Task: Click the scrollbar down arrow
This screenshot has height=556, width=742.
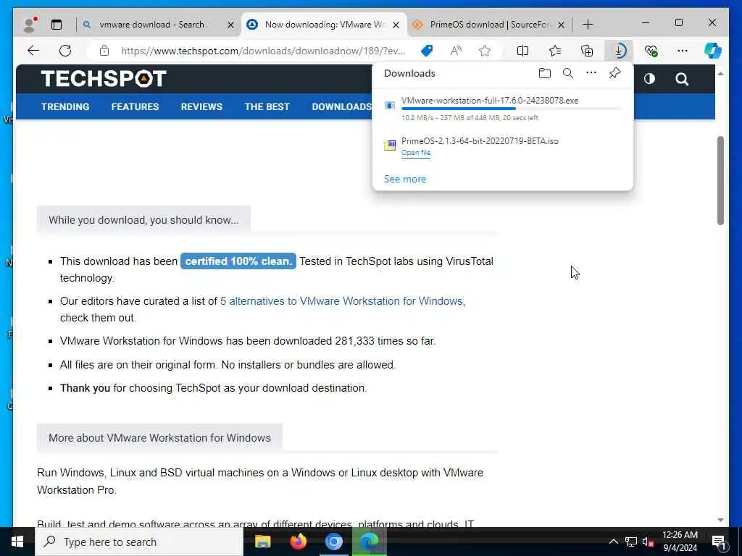Action: (x=720, y=520)
